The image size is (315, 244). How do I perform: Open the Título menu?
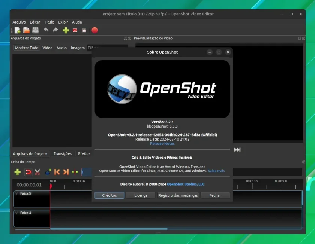(x=49, y=22)
